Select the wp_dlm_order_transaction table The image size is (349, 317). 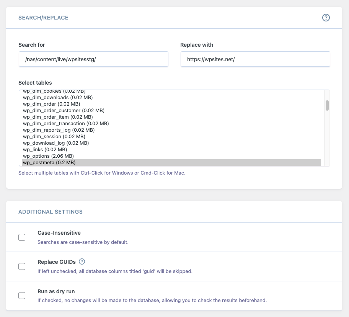point(66,123)
